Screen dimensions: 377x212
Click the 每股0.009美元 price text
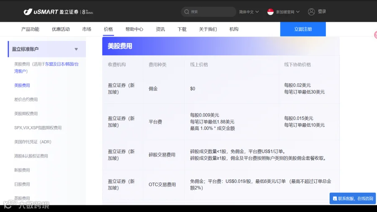204,115
